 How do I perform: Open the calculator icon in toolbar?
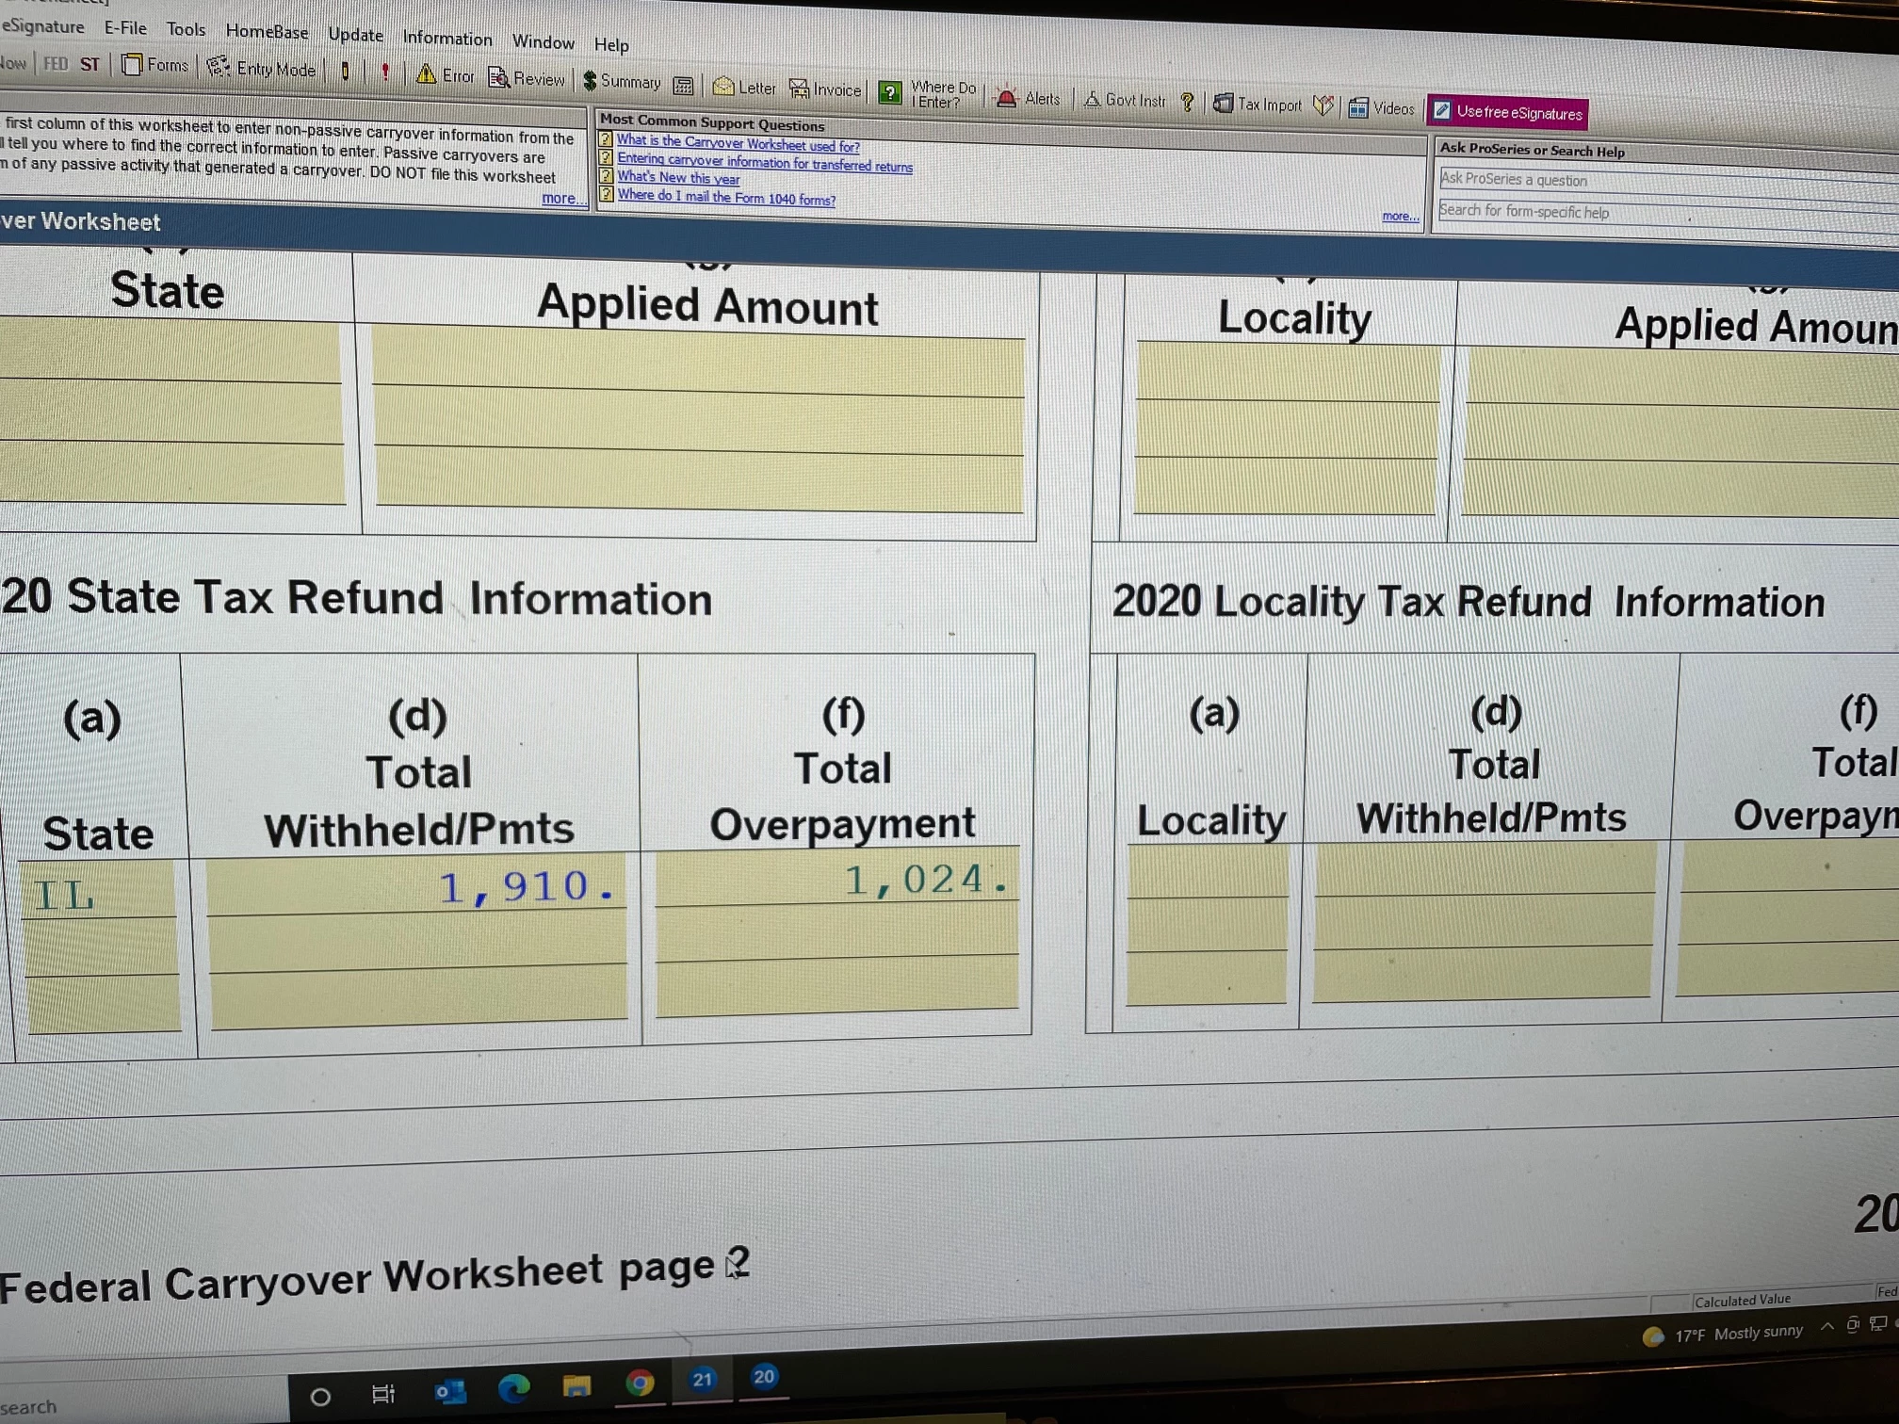[684, 86]
